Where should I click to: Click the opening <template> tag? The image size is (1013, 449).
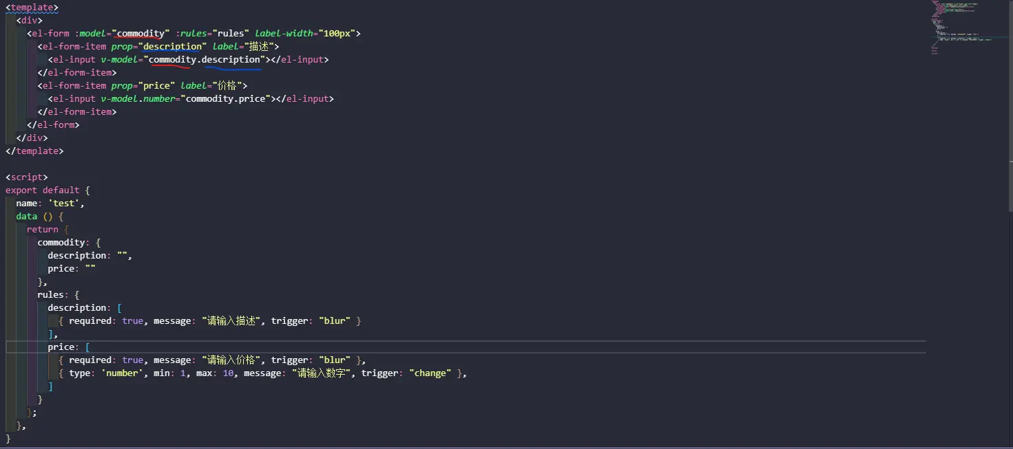click(32, 8)
